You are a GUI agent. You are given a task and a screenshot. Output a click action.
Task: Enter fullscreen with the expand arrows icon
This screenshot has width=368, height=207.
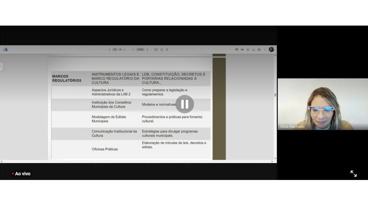pyautogui.click(x=353, y=174)
